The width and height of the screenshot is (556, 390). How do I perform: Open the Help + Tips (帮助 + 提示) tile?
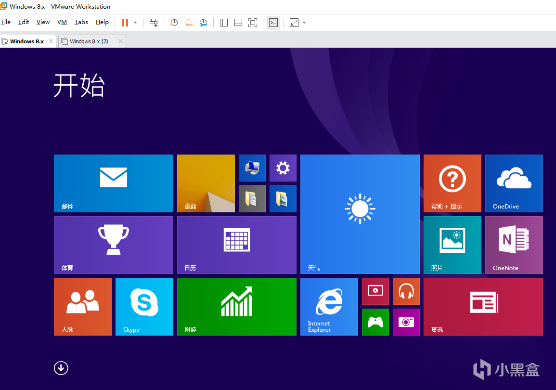(x=453, y=183)
